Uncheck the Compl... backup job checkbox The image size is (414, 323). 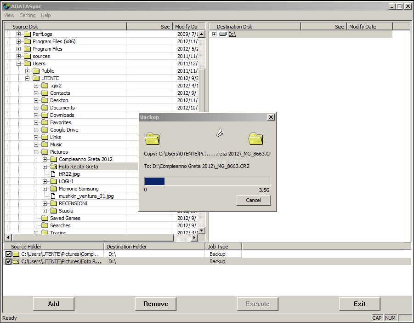[8, 254]
